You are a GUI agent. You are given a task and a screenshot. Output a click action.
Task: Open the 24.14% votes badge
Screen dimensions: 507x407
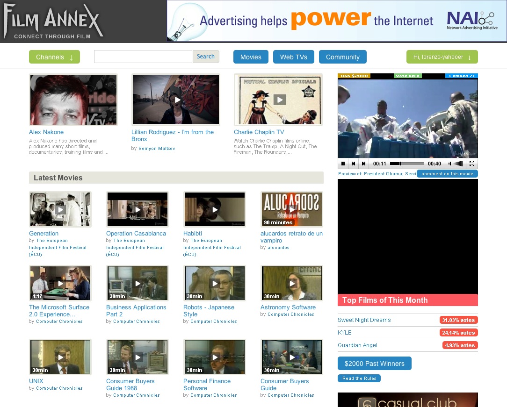tap(458, 333)
